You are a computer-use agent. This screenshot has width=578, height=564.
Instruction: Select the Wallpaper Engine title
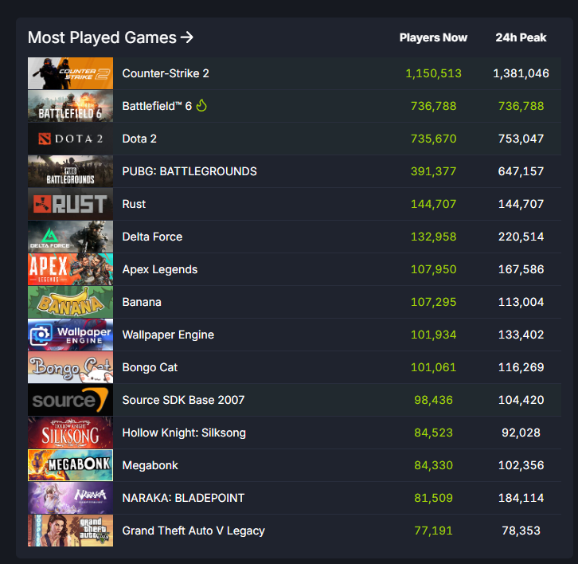(168, 335)
